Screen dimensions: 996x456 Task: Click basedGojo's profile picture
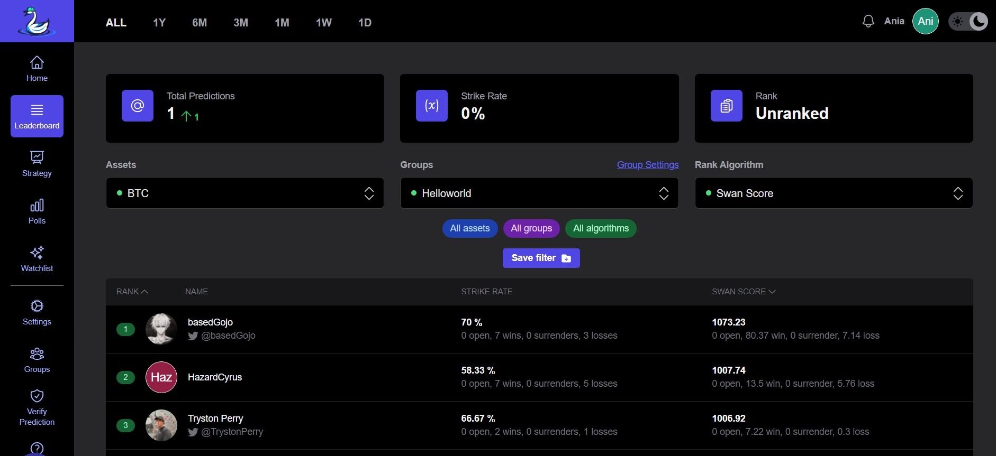tap(161, 329)
